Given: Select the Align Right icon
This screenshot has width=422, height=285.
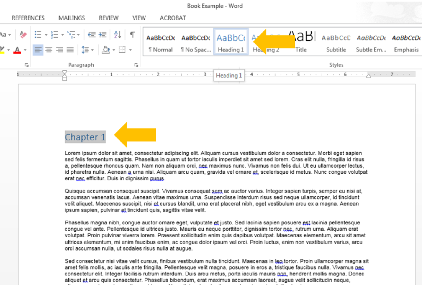Looking at the screenshot, I should [59, 49].
